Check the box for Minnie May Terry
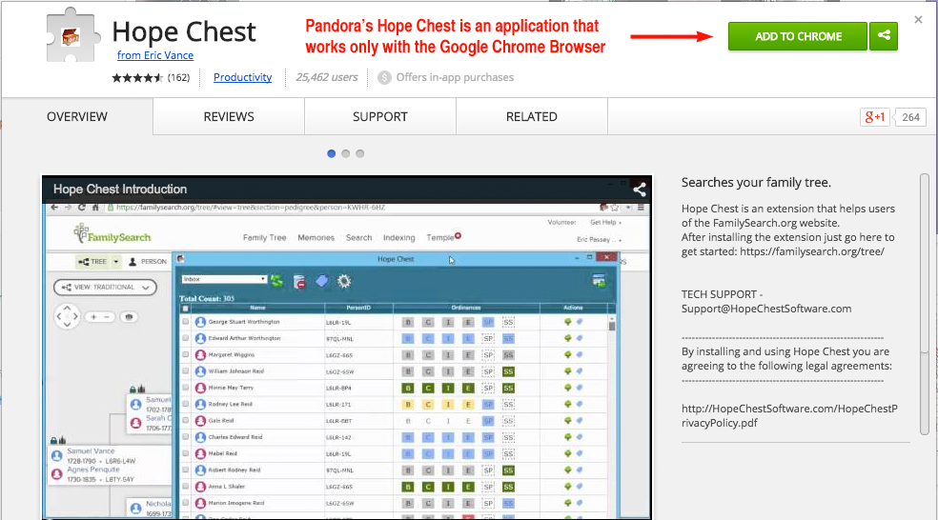 pyautogui.click(x=186, y=388)
